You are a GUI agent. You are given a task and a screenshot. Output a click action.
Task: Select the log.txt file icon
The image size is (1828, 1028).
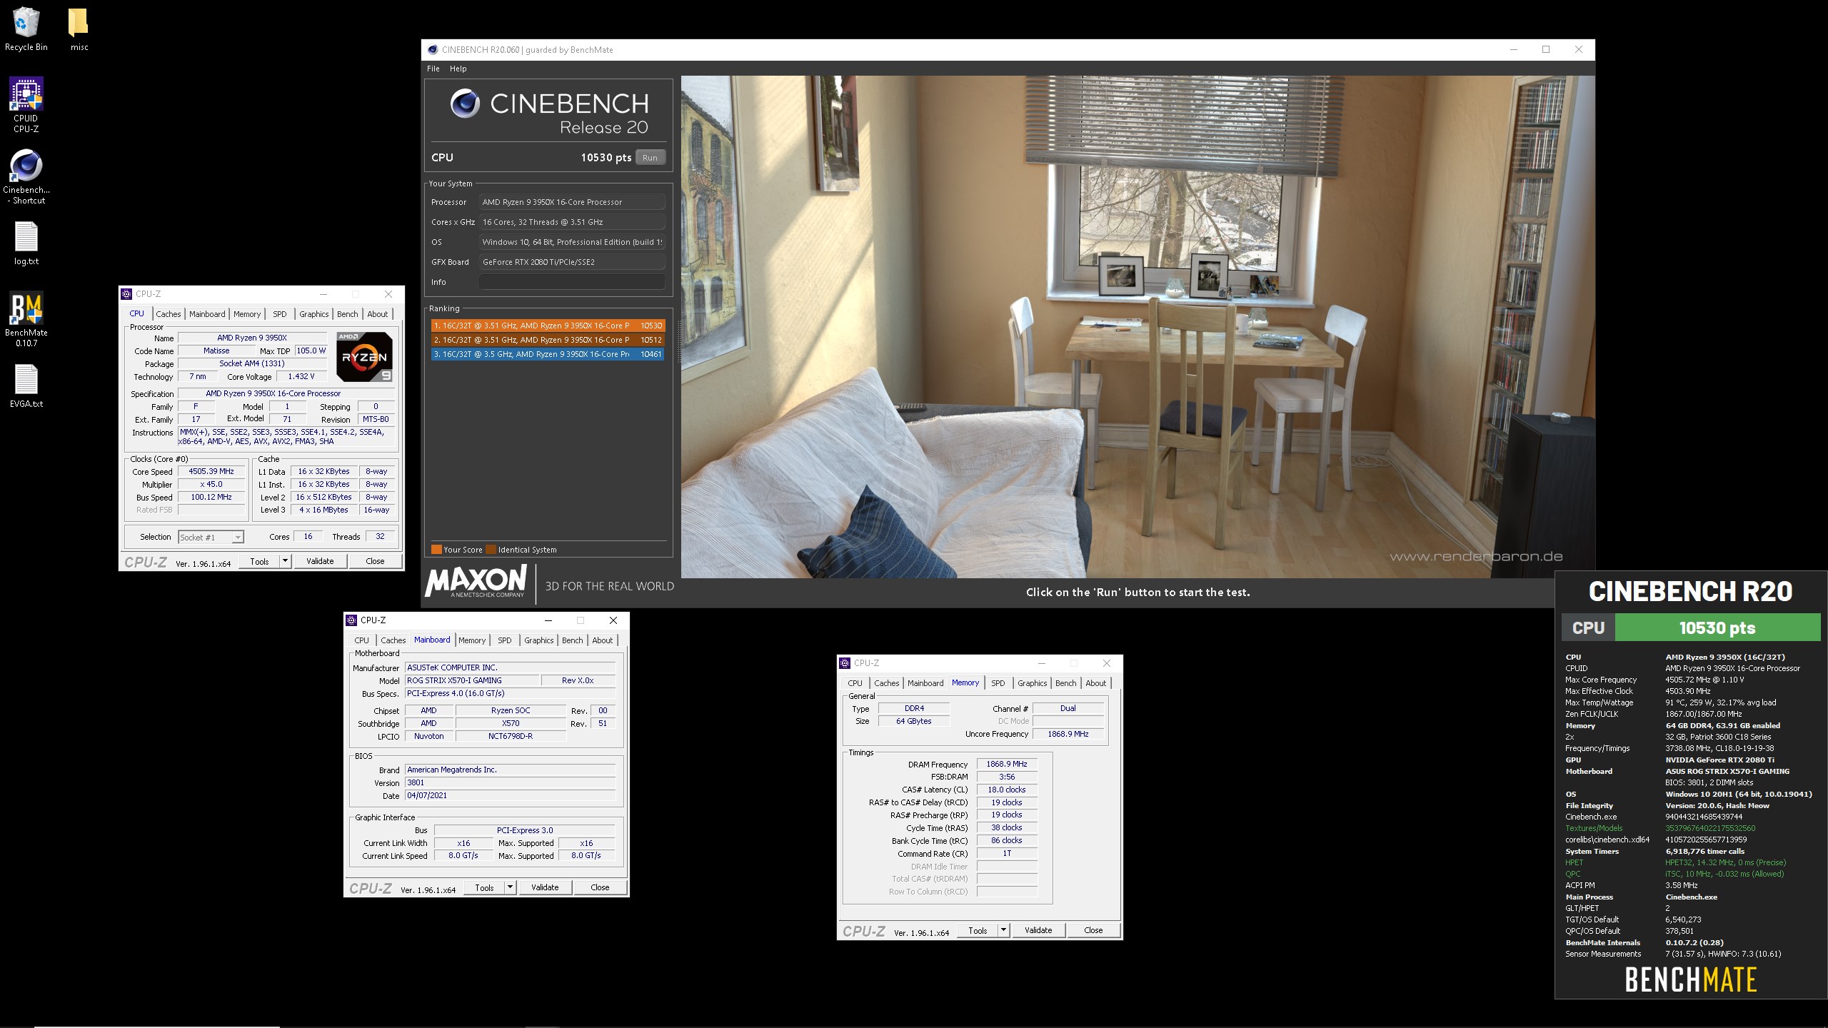click(26, 243)
